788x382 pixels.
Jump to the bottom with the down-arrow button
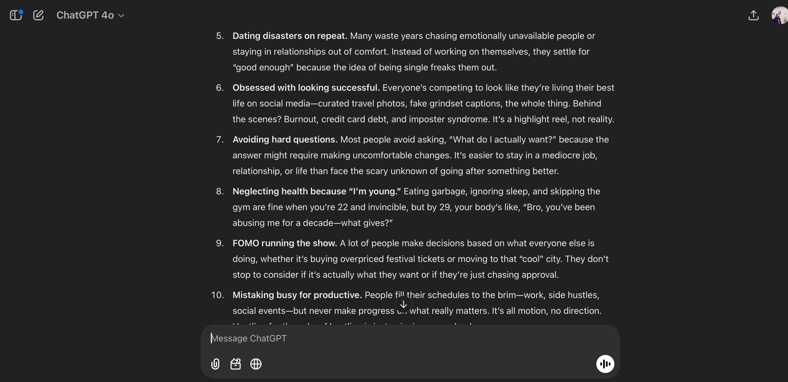[403, 304]
